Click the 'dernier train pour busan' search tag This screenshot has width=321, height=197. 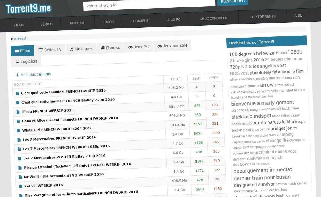(x=262, y=178)
